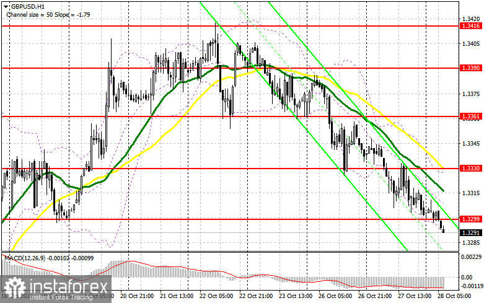Click the 1.3375 price axis value
This screenshot has height=303, width=484.
(x=471, y=94)
